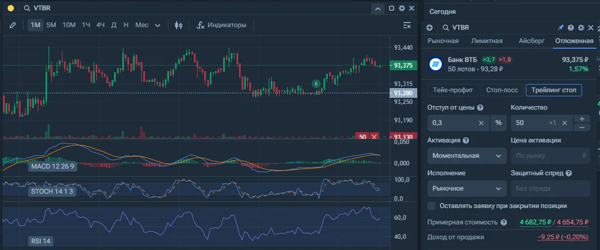Open the Активация dropdown set to Моментальная
The height and width of the screenshot is (250, 600).
click(467, 156)
